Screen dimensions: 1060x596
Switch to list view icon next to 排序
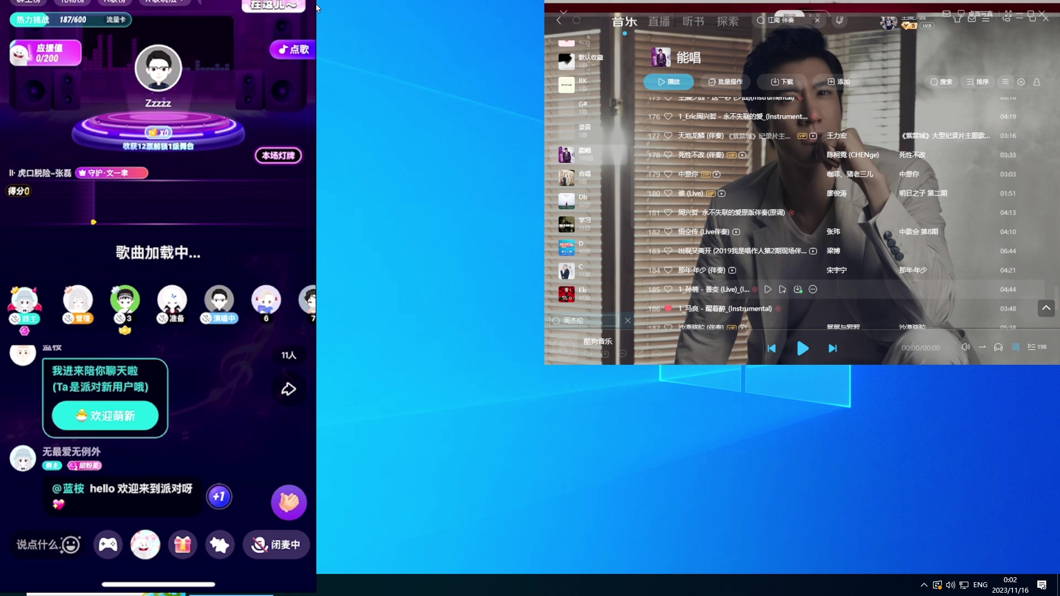pyautogui.click(x=1005, y=82)
